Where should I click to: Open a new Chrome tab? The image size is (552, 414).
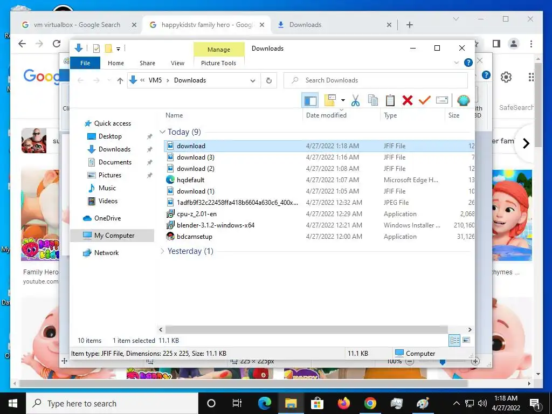click(x=410, y=25)
